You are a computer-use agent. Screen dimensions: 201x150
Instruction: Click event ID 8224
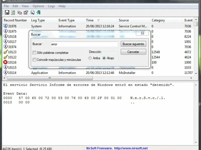click(188, 36)
